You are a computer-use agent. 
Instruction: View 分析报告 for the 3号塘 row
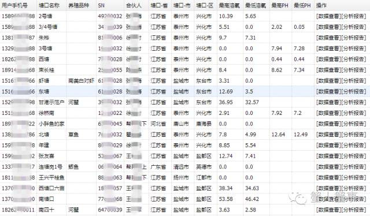(x=354, y=49)
